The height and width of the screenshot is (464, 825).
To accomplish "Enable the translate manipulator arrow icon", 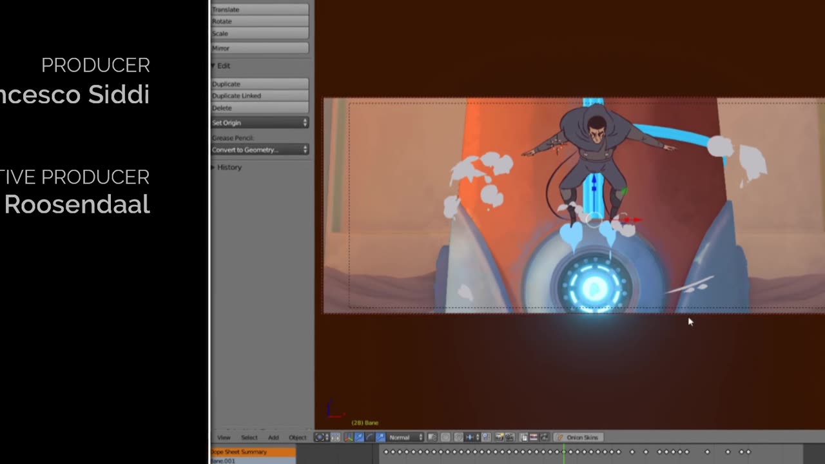I will [x=359, y=437].
